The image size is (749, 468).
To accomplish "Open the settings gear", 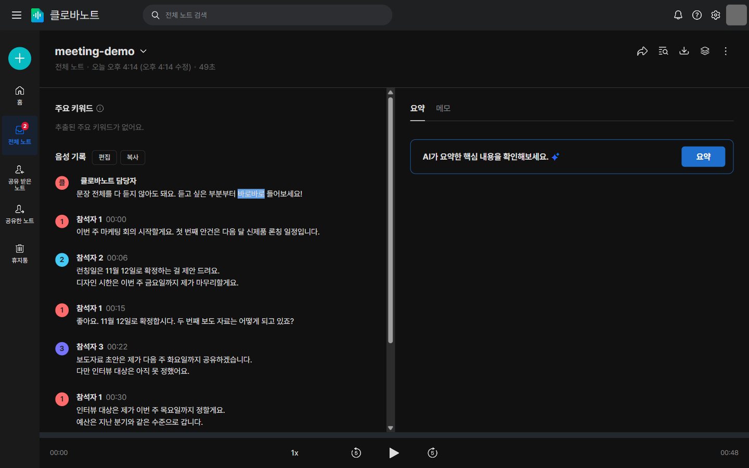I will pyautogui.click(x=716, y=15).
